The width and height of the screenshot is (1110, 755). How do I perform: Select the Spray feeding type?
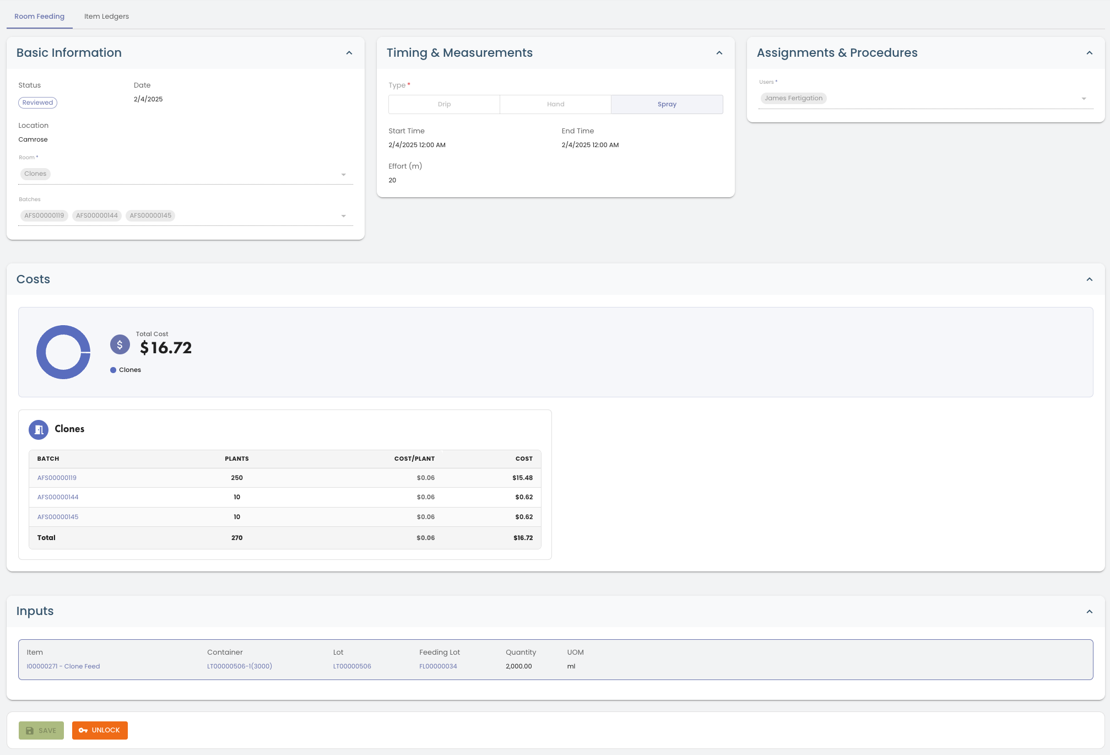(x=667, y=104)
